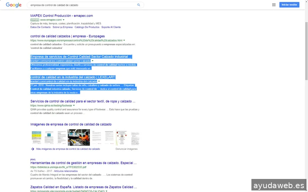Expand dropdown arrow next to www.emapex.com

(64, 20)
